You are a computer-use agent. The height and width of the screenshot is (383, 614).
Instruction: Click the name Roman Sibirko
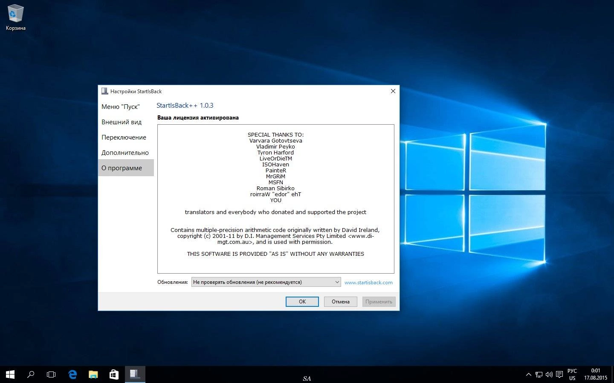pyautogui.click(x=275, y=188)
